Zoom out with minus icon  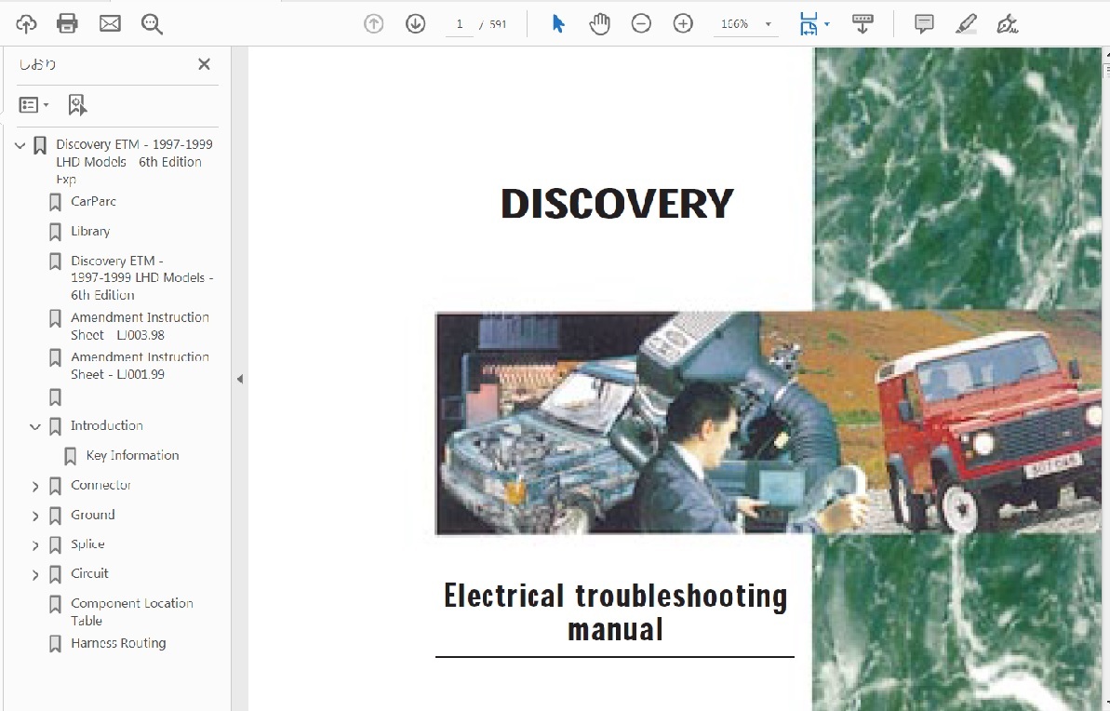point(641,24)
